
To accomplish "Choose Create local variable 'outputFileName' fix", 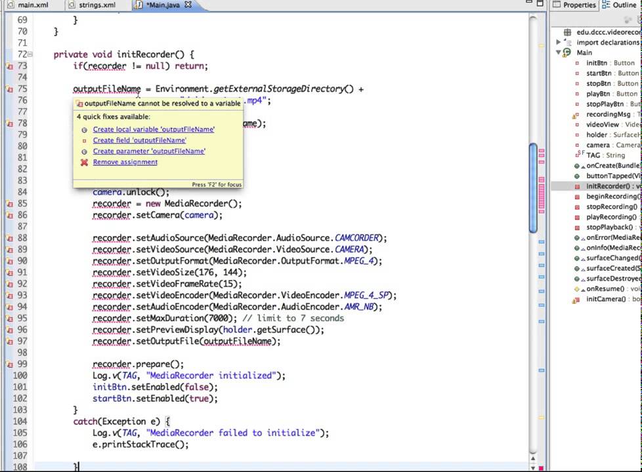I will tap(154, 129).
